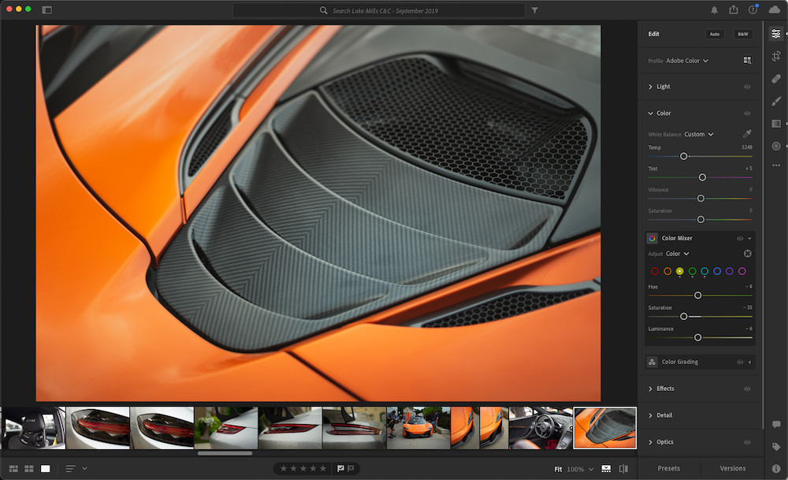Screen dimensions: 788x480
Task: Switch to single photo detail view
Action: point(45,468)
